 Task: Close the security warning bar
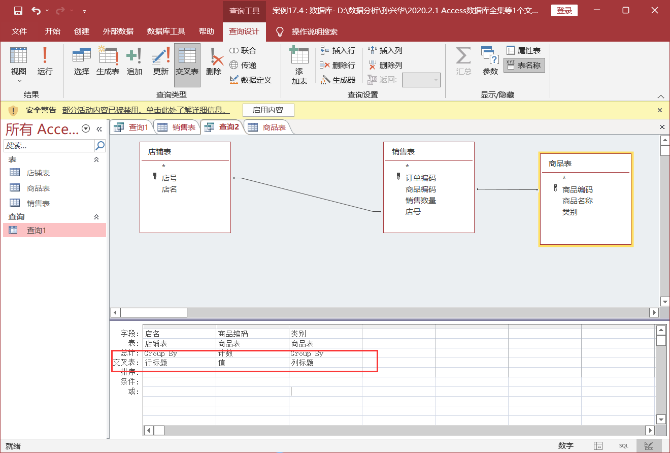tap(660, 110)
